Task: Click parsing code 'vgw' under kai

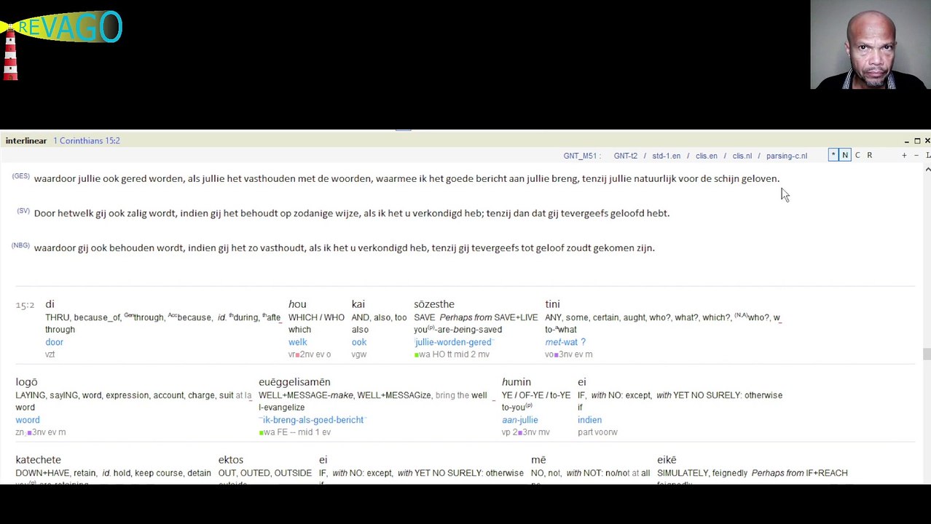Action: point(358,354)
